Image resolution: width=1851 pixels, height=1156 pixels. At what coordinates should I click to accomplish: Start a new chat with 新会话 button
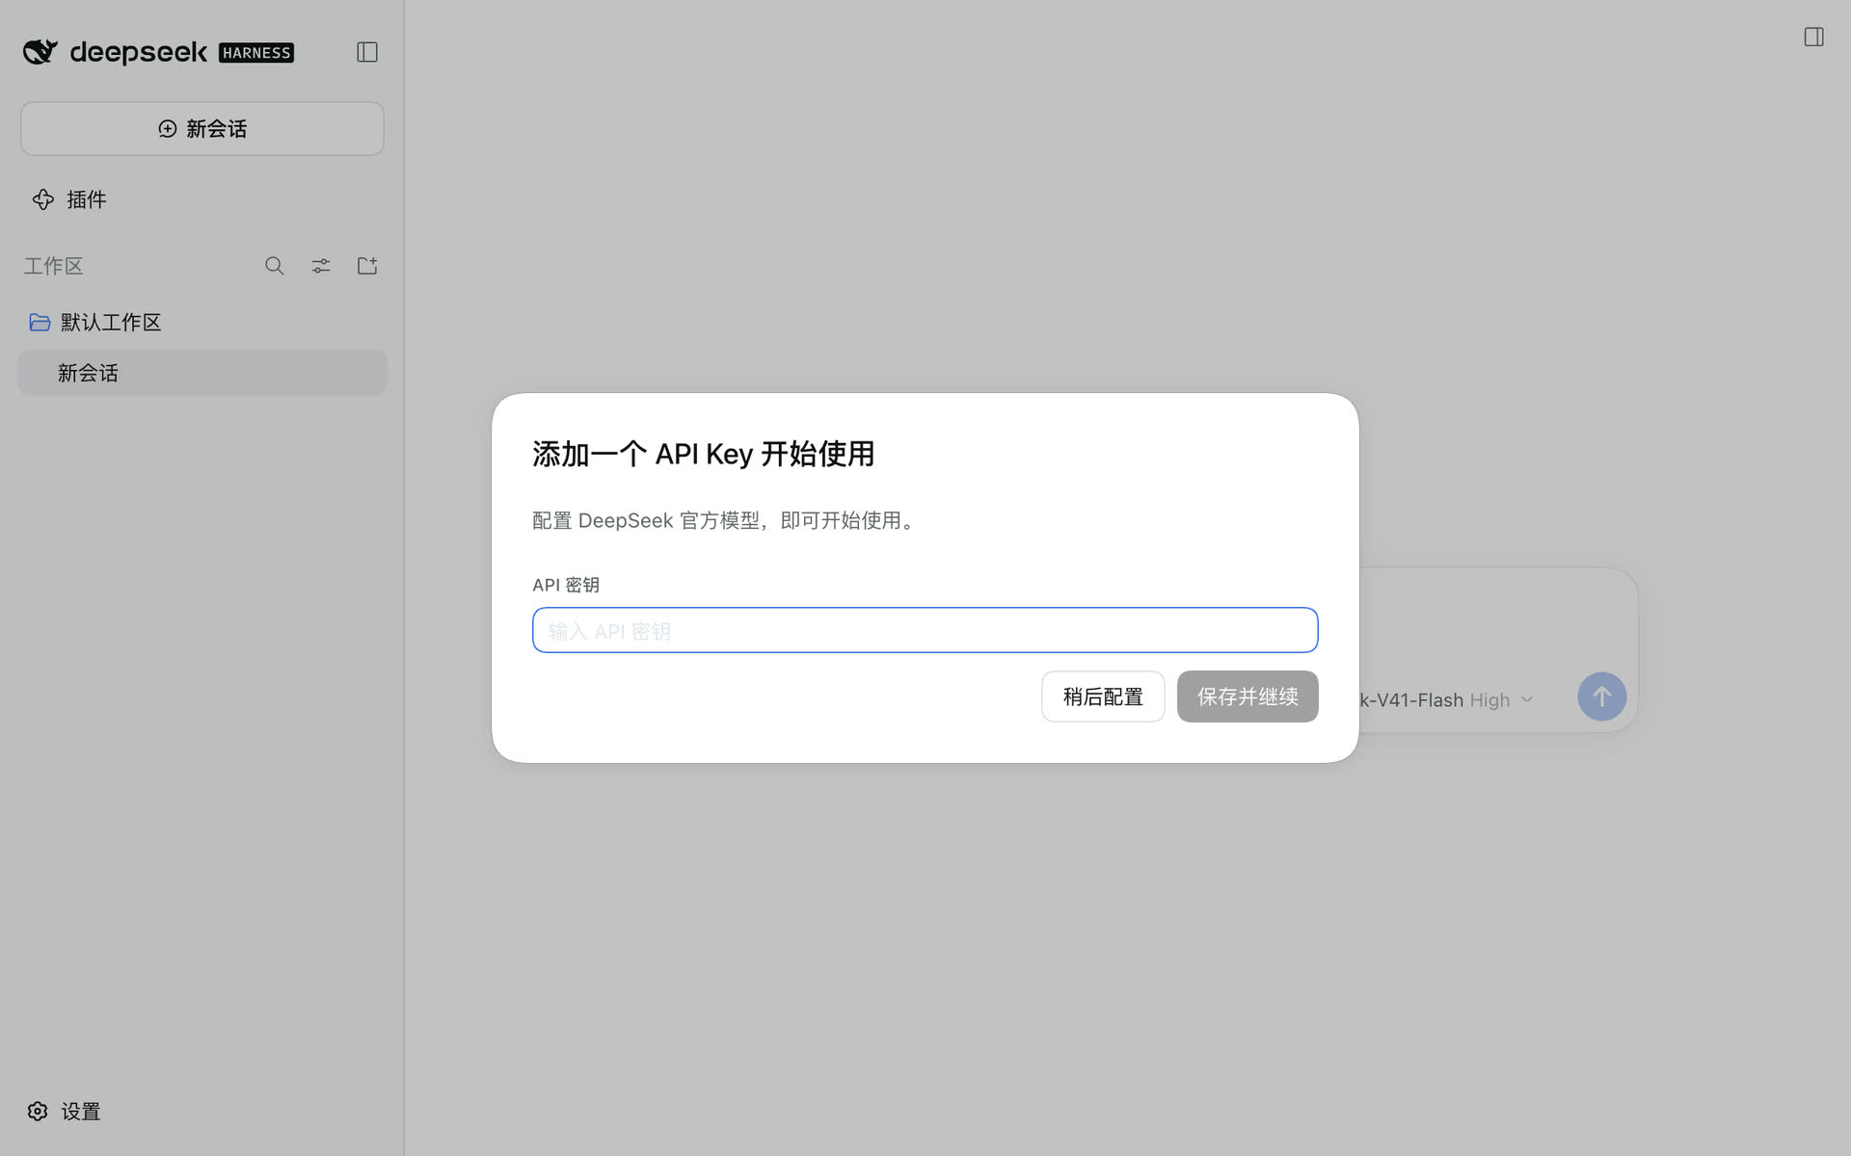coord(202,128)
